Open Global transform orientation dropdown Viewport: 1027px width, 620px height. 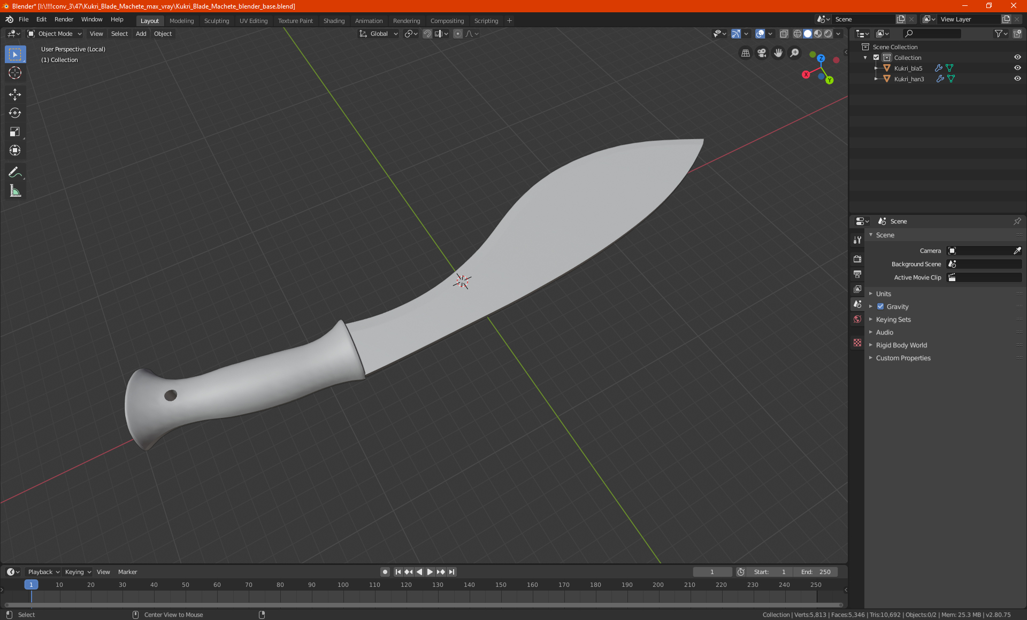coord(378,34)
